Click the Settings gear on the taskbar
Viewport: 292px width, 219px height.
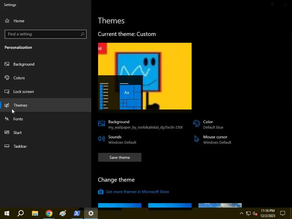[91, 213]
